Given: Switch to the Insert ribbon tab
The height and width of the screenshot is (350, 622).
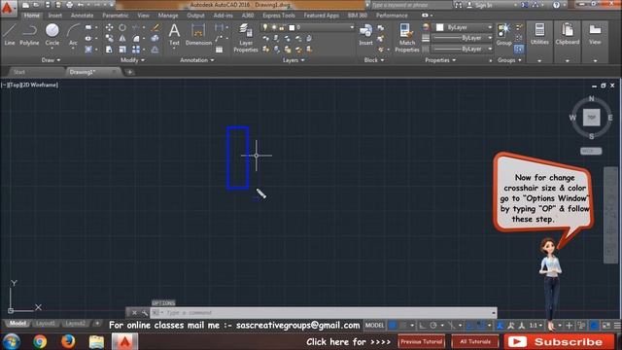Looking at the screenshot, I should coord(55,16).
